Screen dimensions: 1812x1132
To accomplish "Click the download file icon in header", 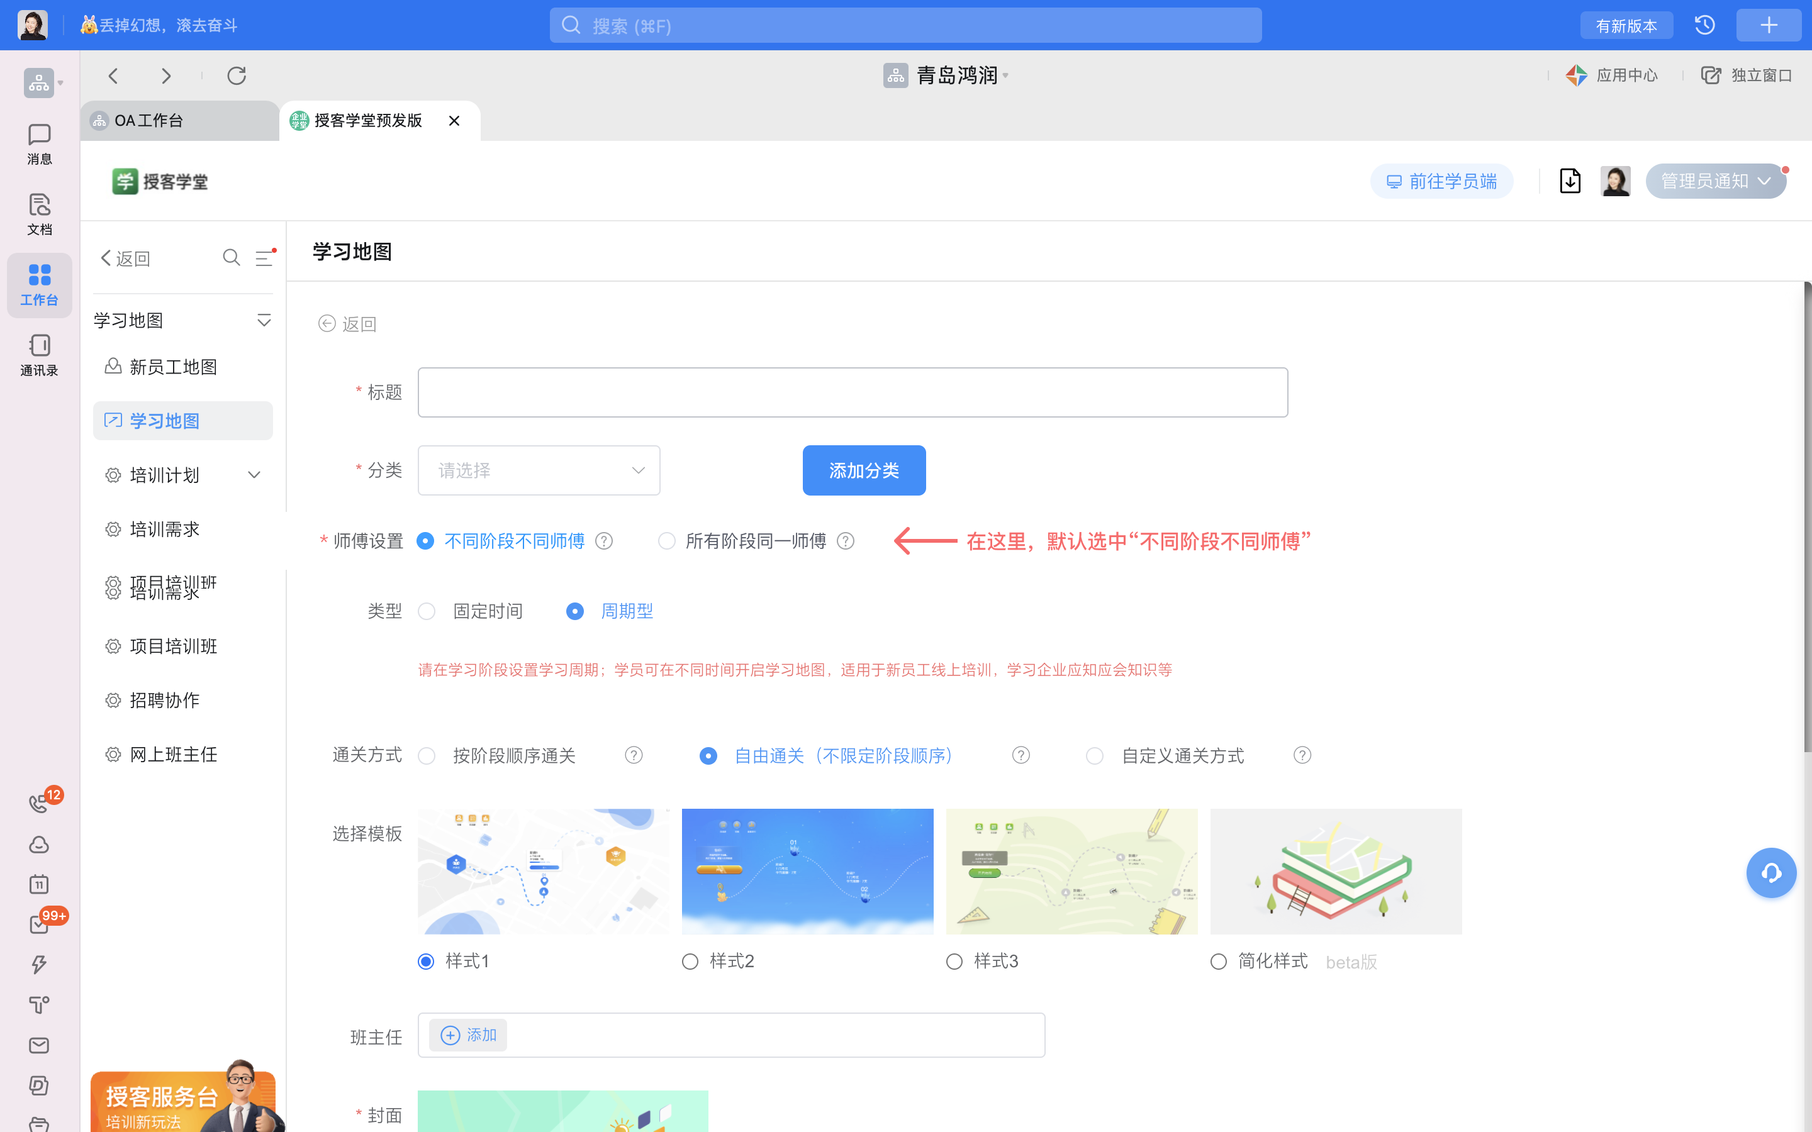I will (1570, 181).
